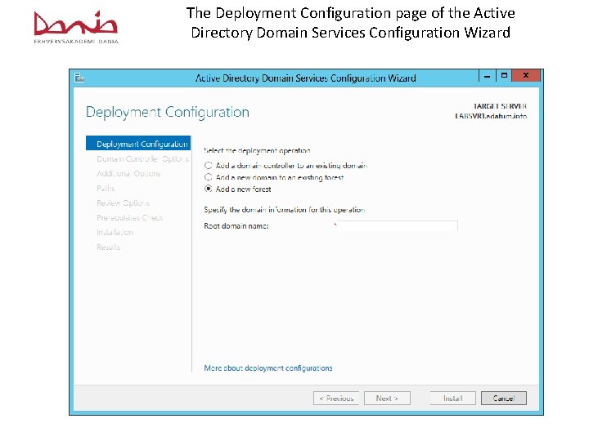Click the Root domain name text field
The width and height of the screenshot is (589, 441).
396,225
